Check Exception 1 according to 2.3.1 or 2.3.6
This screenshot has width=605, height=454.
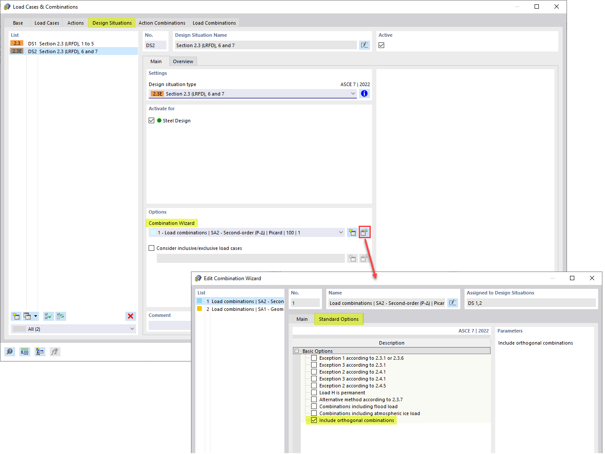coord(314,358)
